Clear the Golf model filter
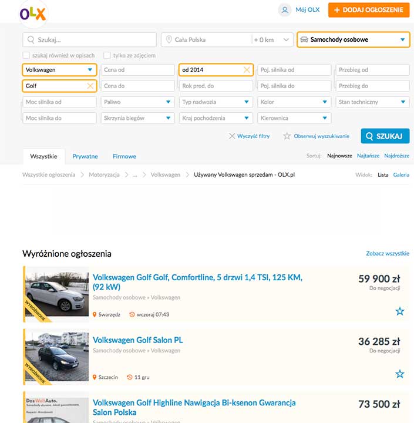Screen dimensions: 414x423 coord(90,86)
